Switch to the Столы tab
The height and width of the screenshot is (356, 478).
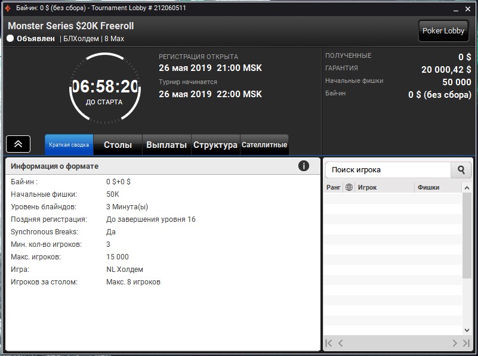118,145
